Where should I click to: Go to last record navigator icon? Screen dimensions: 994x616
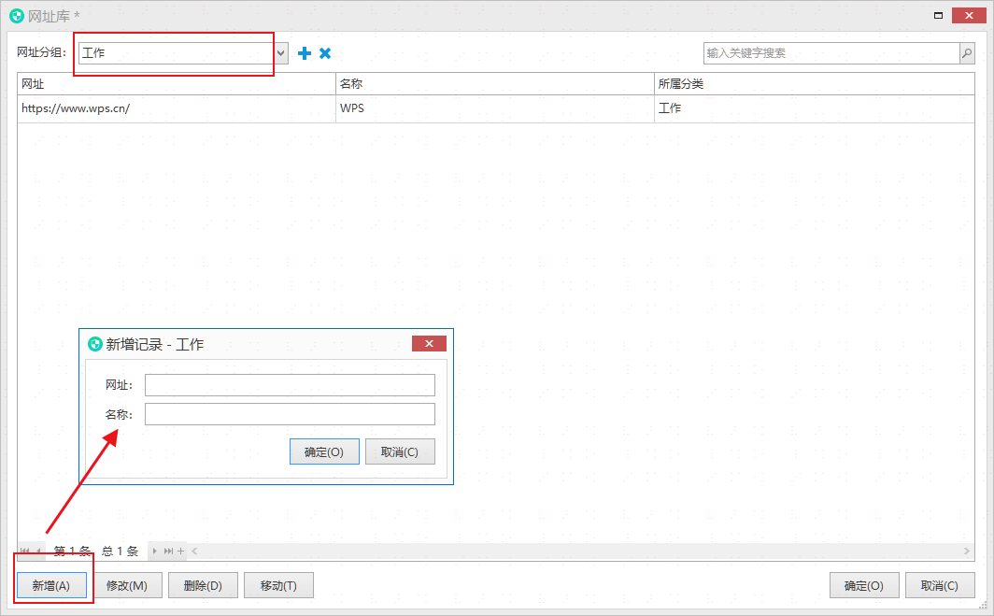[x=168, y=551]
